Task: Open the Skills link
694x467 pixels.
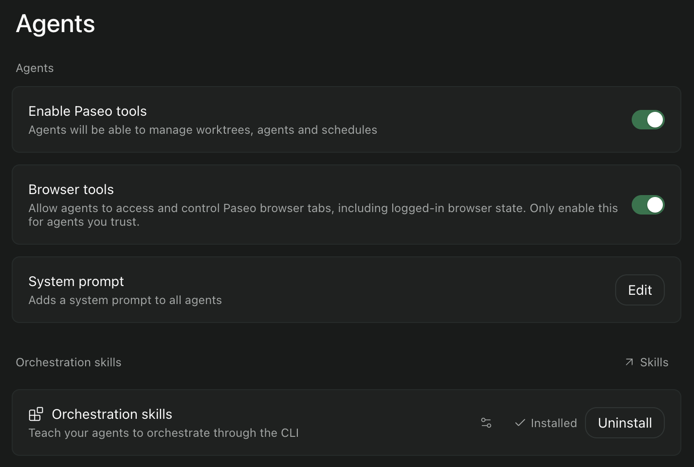Action: (x=647, y=362)
